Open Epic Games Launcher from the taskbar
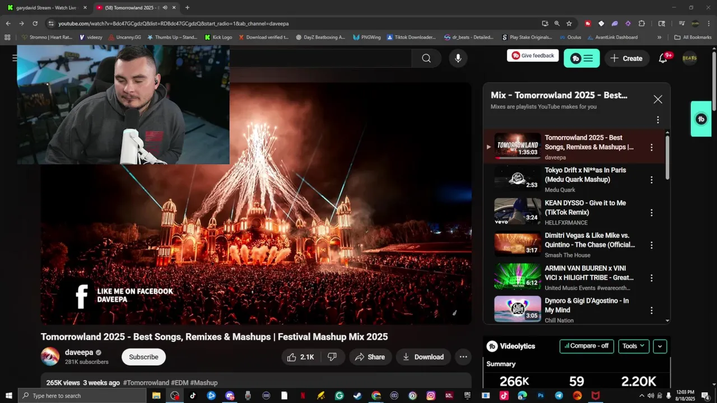 [467, 396]
